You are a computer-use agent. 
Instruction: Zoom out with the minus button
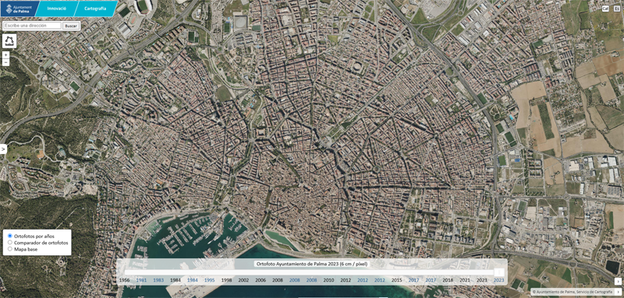[5, 62]
